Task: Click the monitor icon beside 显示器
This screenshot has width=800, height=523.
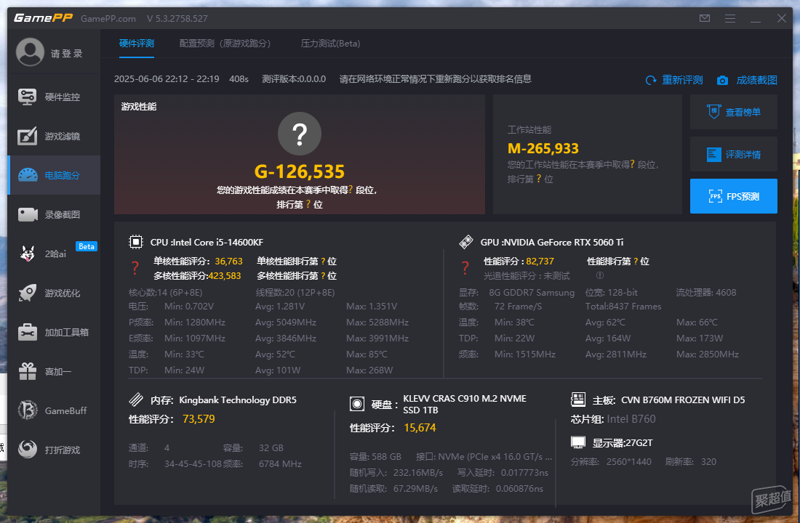Action: click(578, 442)
